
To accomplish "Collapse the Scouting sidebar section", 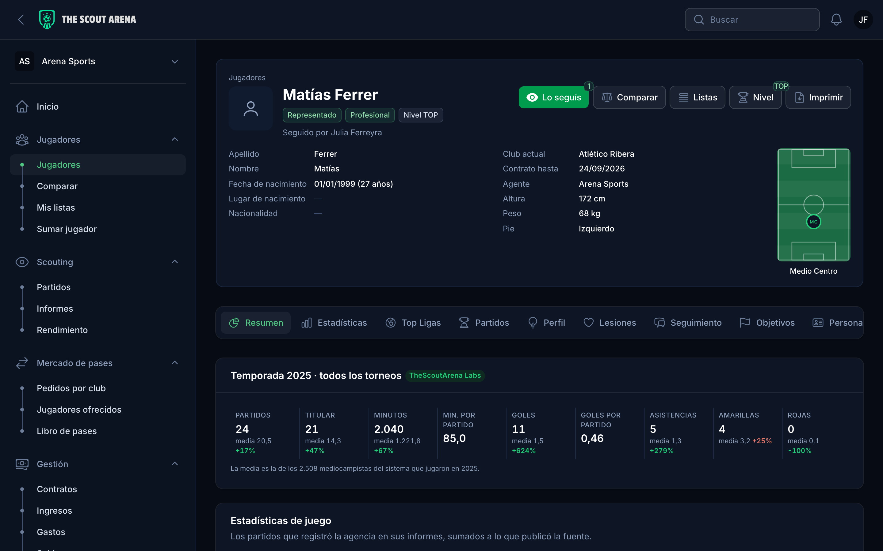I will [x=175, y=262].
